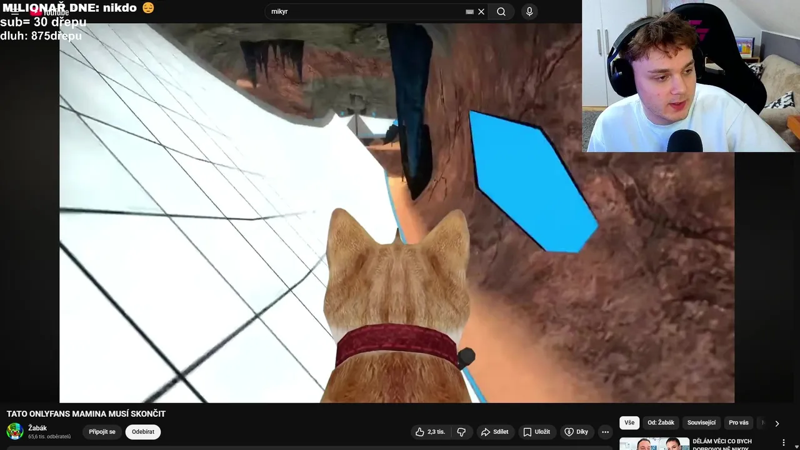Screen dimensions: 800x450
Task: Save video with the Uložit button
Action: pos(537,432)
